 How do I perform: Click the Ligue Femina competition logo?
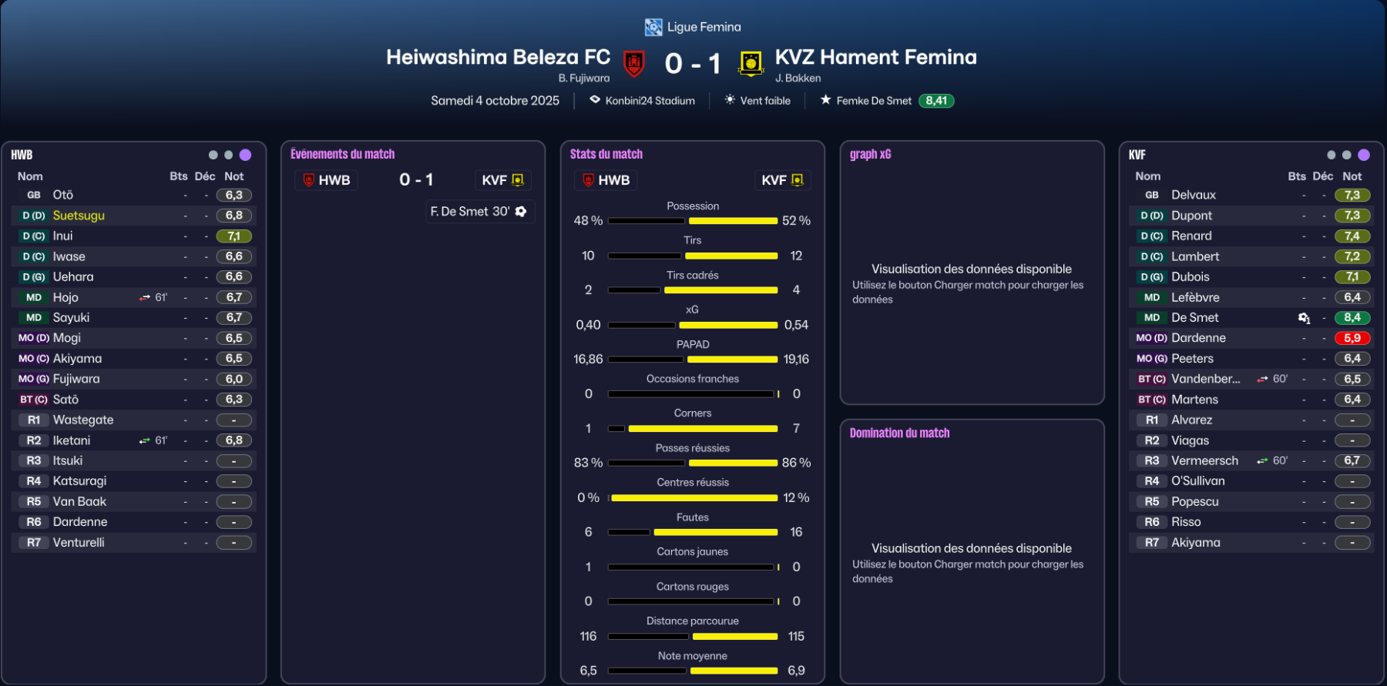(653, 28)
